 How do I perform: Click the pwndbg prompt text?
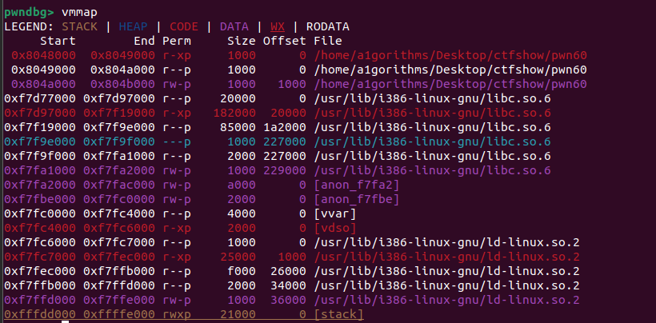29,12
